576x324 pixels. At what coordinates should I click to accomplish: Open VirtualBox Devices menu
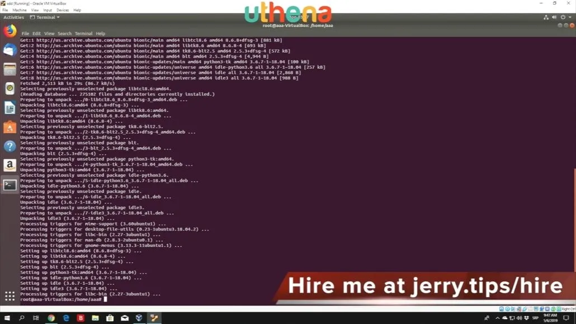[63, 10]
